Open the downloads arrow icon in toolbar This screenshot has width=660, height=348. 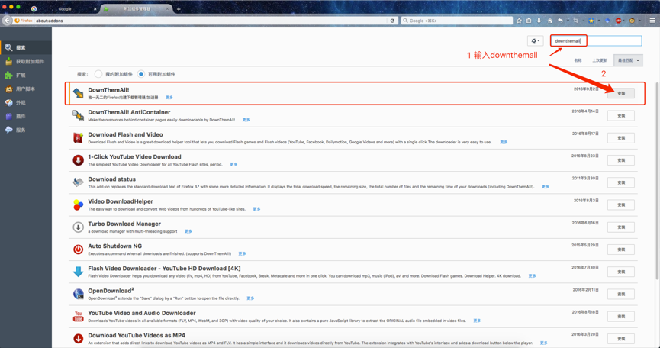(539, 20)
